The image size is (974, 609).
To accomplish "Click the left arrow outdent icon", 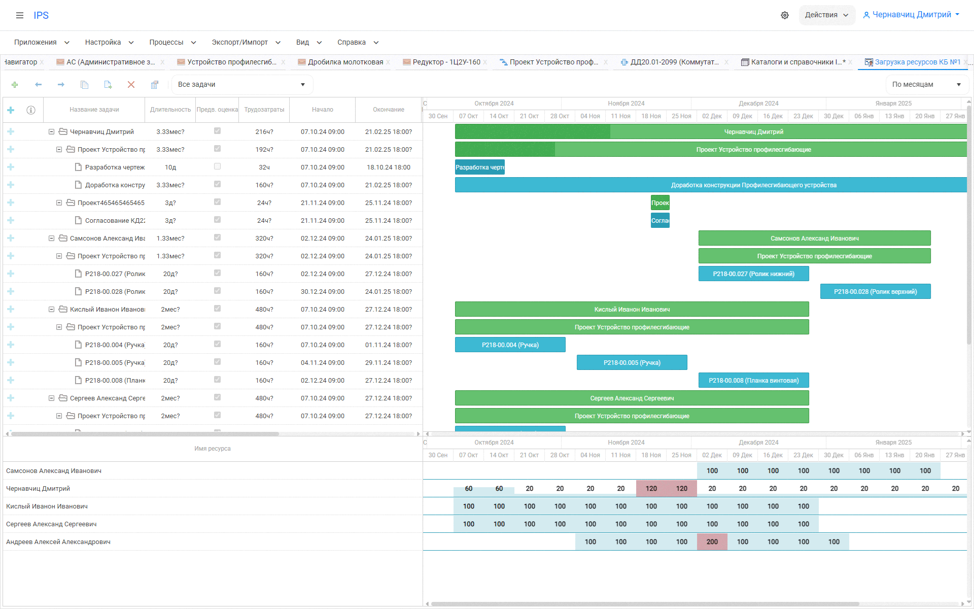I will click(38, 85).
